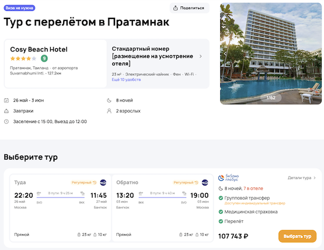Click the Поделиться share button
The height and width of the screenshot is (250, 324).
190,8
